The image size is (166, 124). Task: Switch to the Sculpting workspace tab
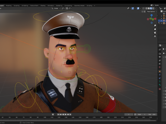17,6
